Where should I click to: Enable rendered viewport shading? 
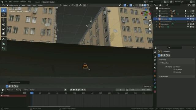(148, 5)
